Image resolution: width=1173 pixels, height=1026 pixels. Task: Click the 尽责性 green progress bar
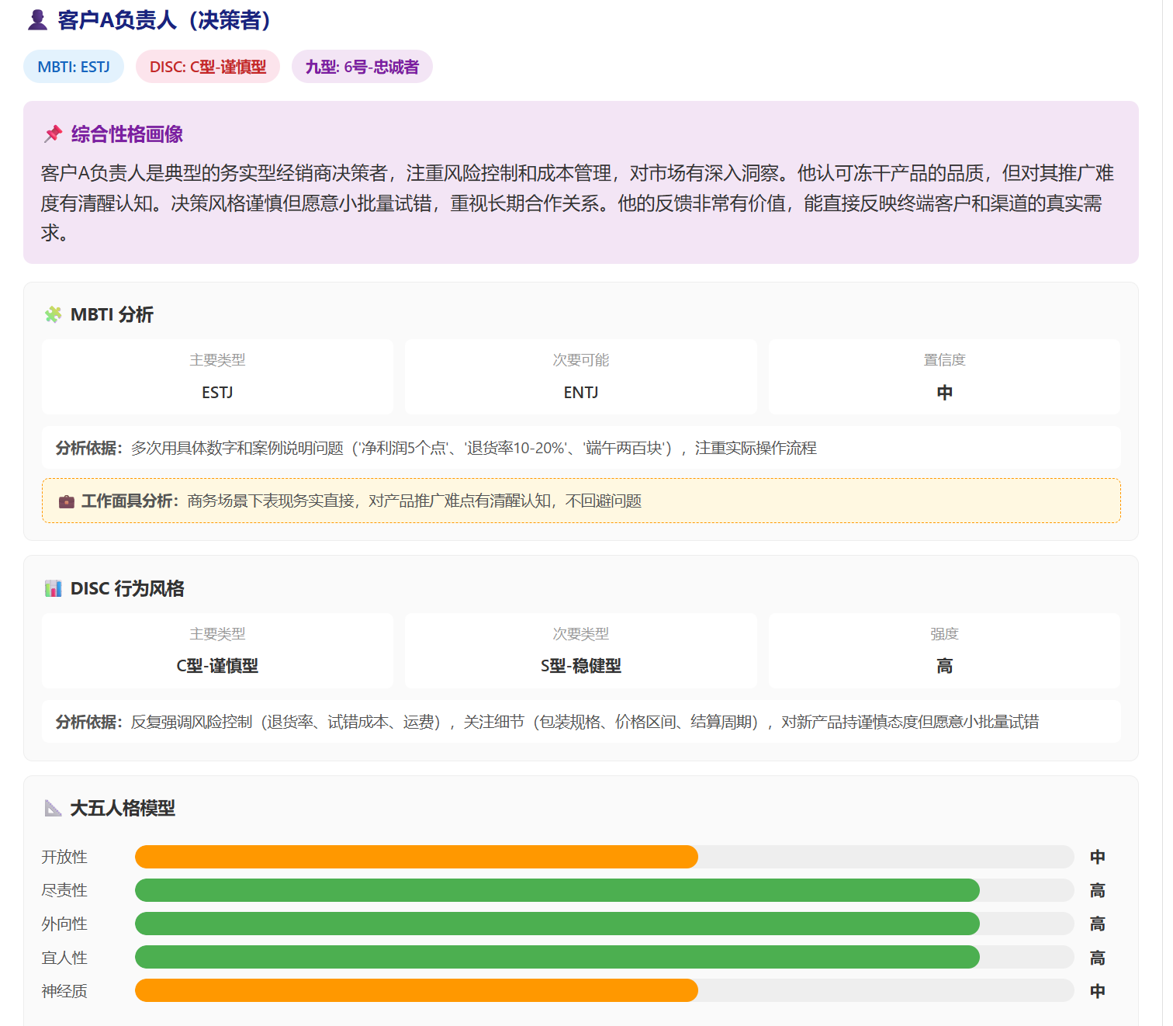(557, 890)
